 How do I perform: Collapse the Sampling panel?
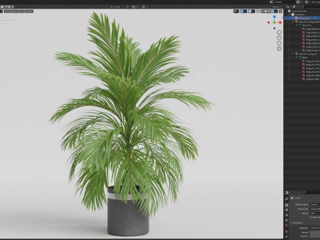pos(291,223)
